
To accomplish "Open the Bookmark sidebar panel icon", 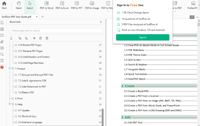I will [2, 23].
